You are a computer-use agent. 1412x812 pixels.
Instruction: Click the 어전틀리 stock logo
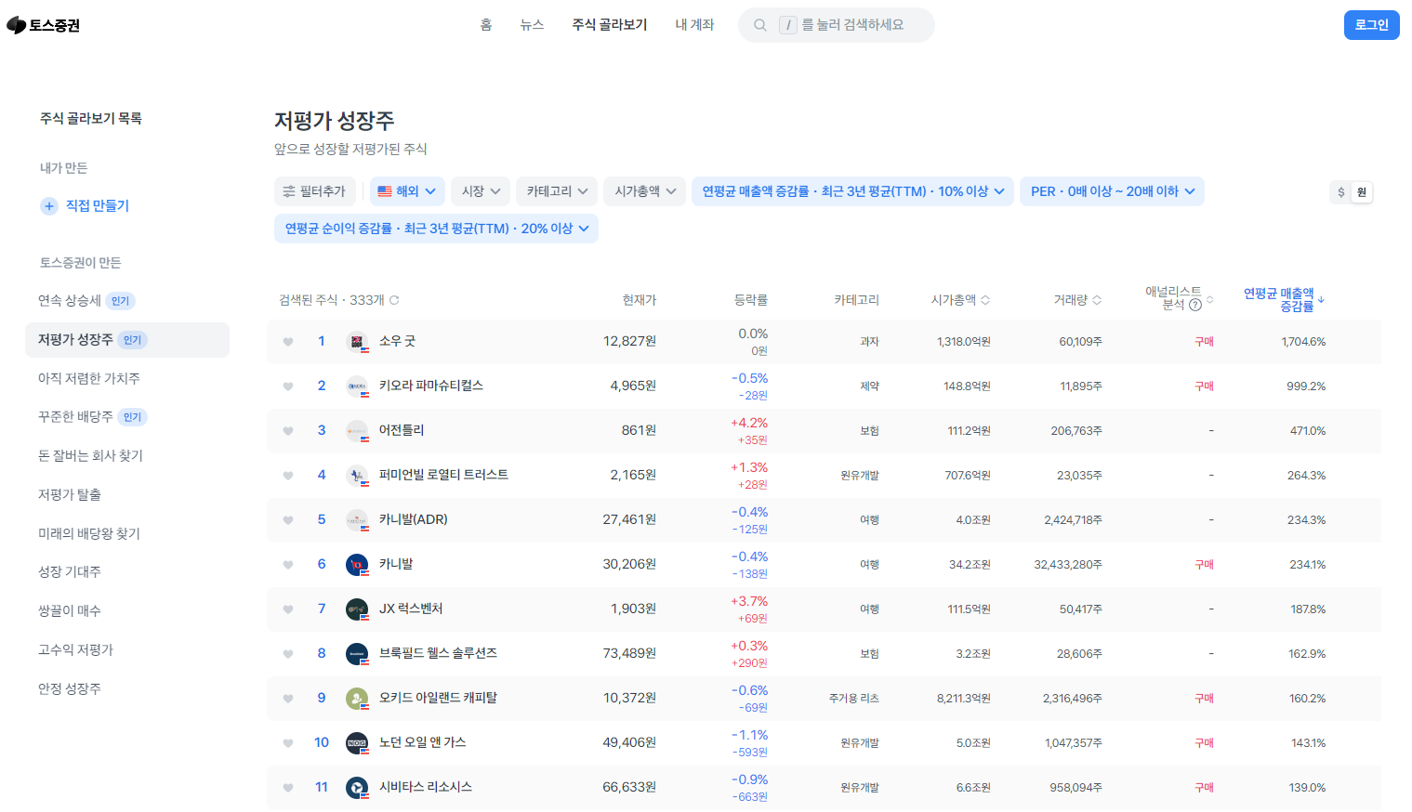357,431
